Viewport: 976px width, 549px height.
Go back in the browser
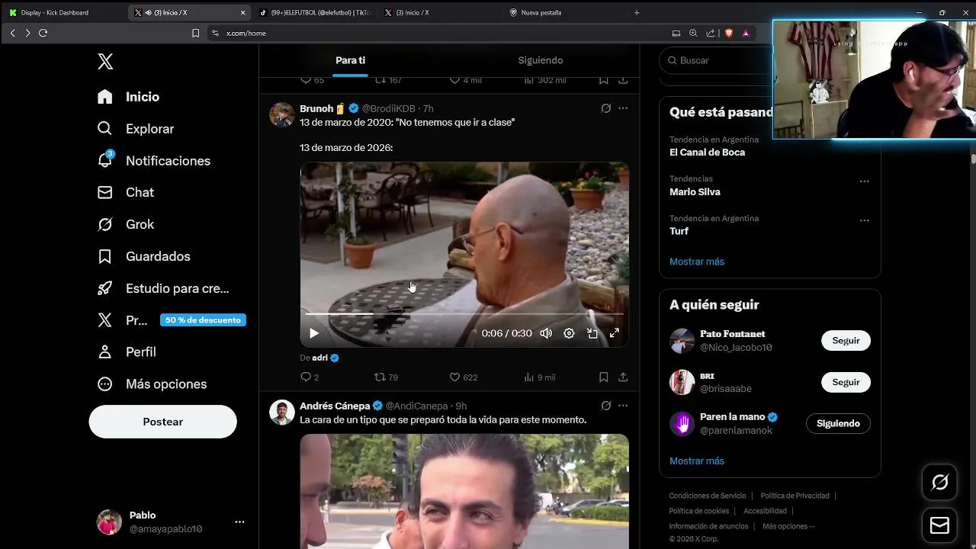(12, 33)
